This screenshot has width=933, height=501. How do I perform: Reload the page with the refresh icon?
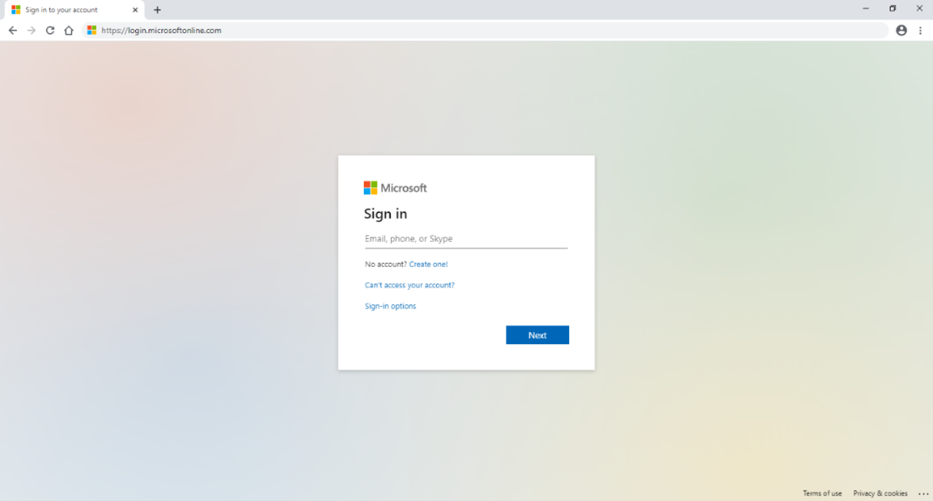click(50, 31)
